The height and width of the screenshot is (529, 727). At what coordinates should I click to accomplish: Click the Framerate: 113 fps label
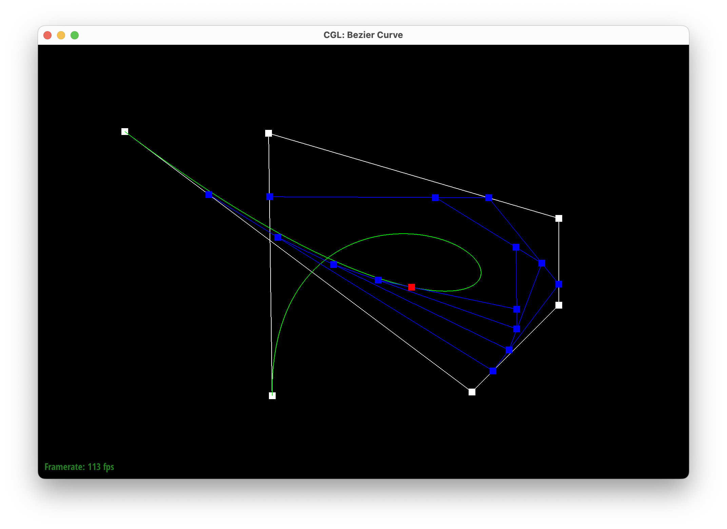coord(79,467)
